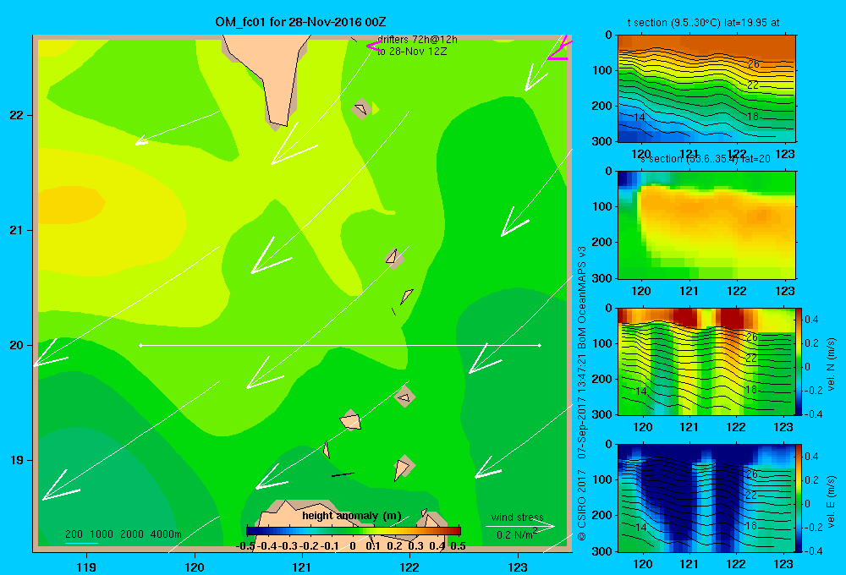Click the main map longitude label 119
846x575 pixels.
[x=86, y=567]
